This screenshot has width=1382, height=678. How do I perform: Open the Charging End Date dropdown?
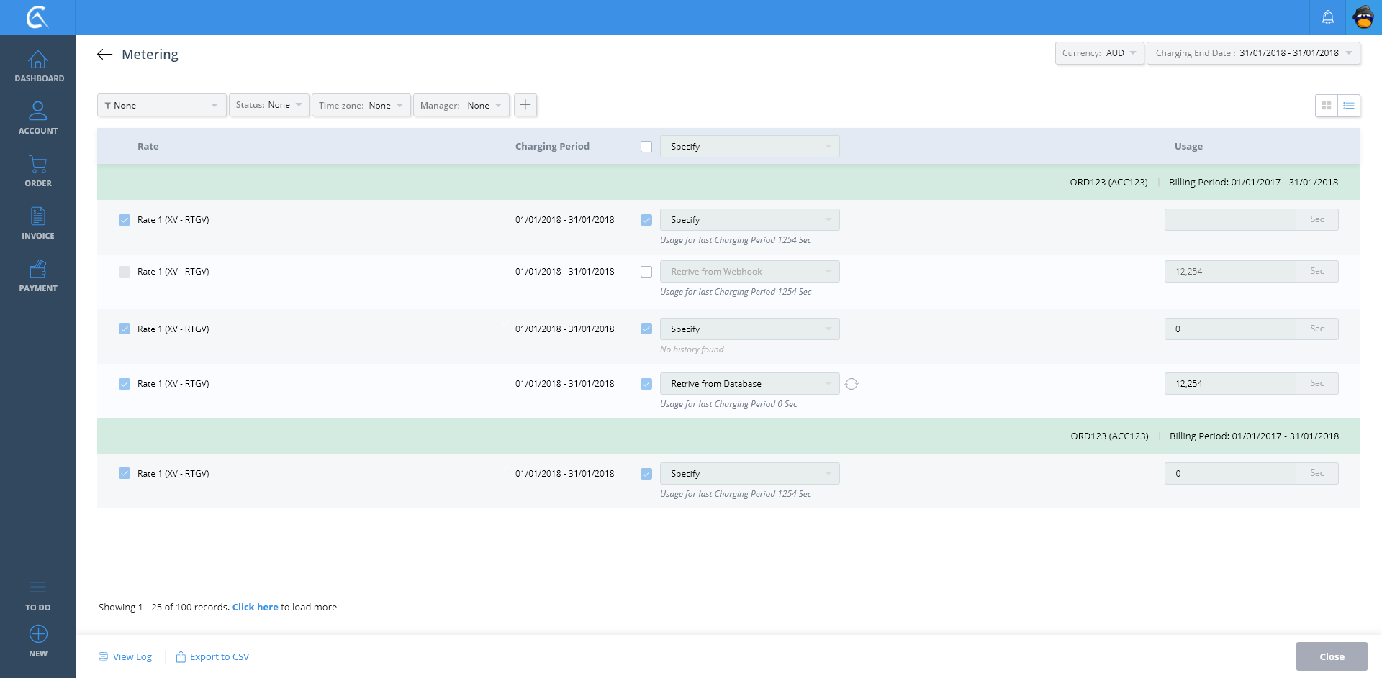1253,53
